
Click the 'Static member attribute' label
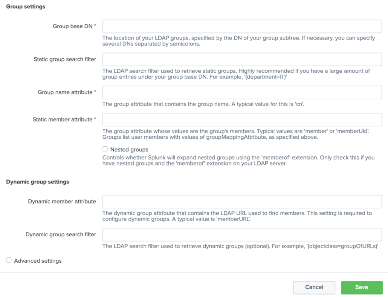tap(63, 119)
